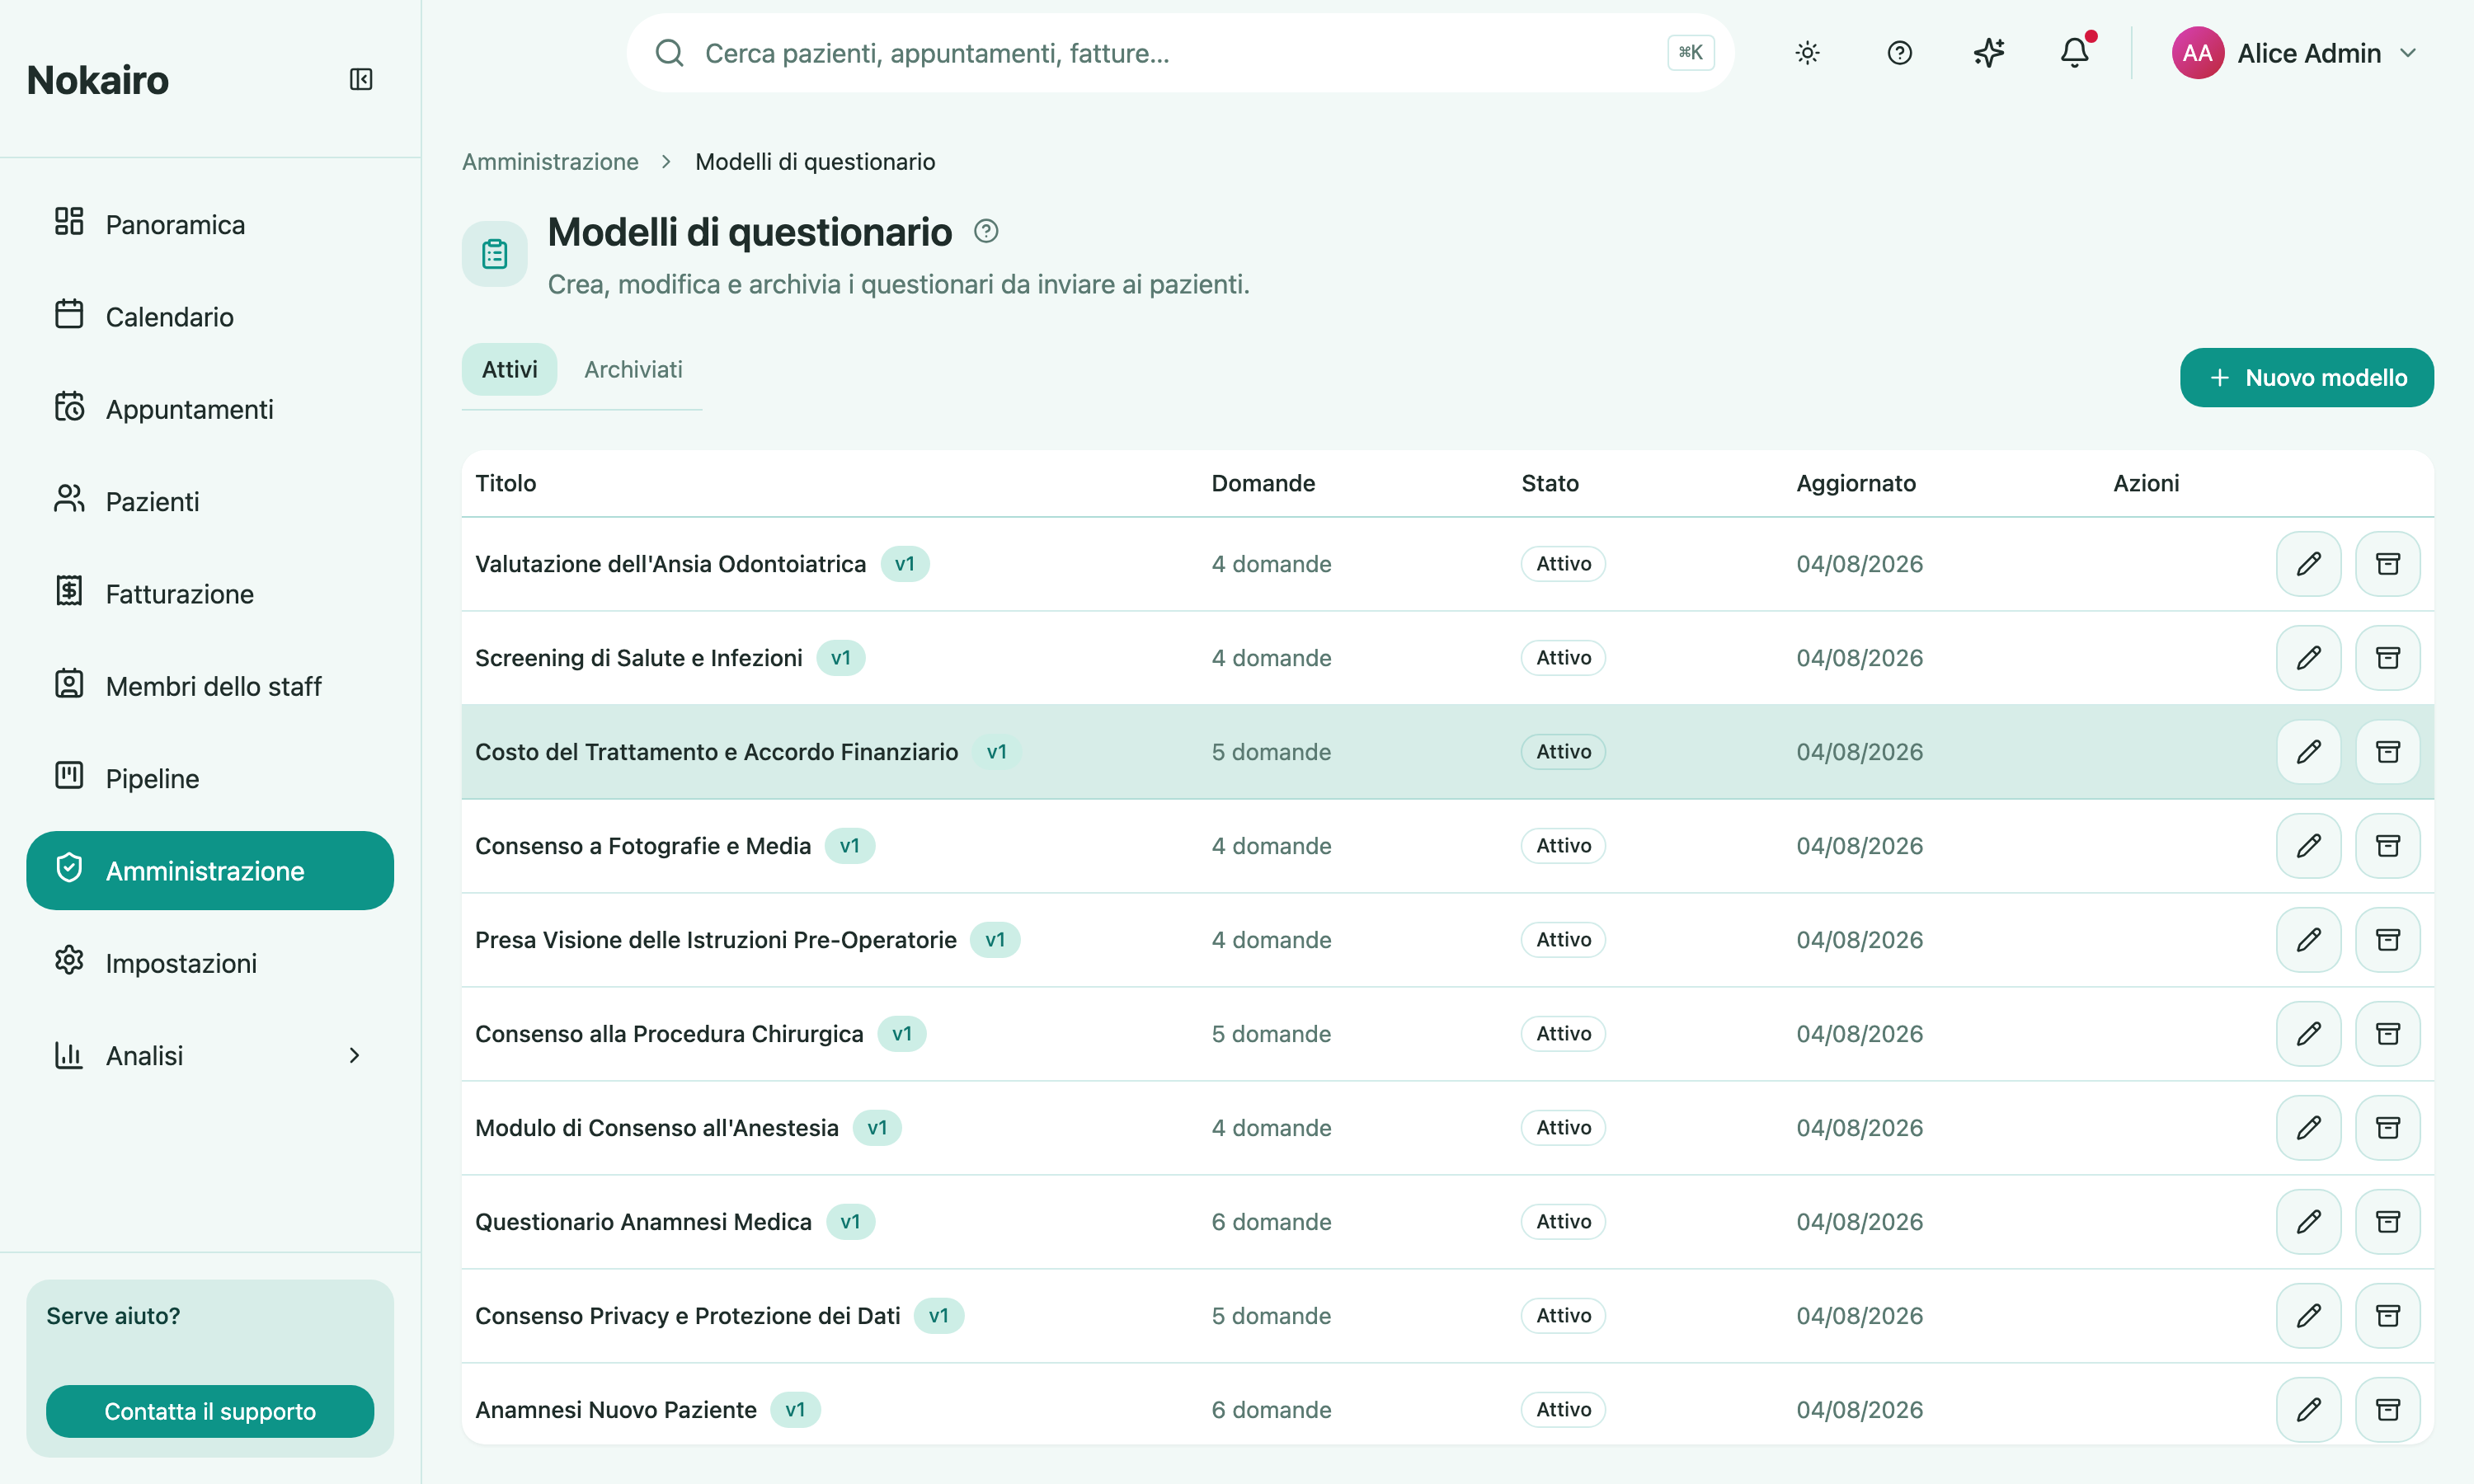Archive Valutazione dell'Ansia Odontoiatrica template
The width and height of the screenshot is (2474, 1484).
tap(2387, 564)
